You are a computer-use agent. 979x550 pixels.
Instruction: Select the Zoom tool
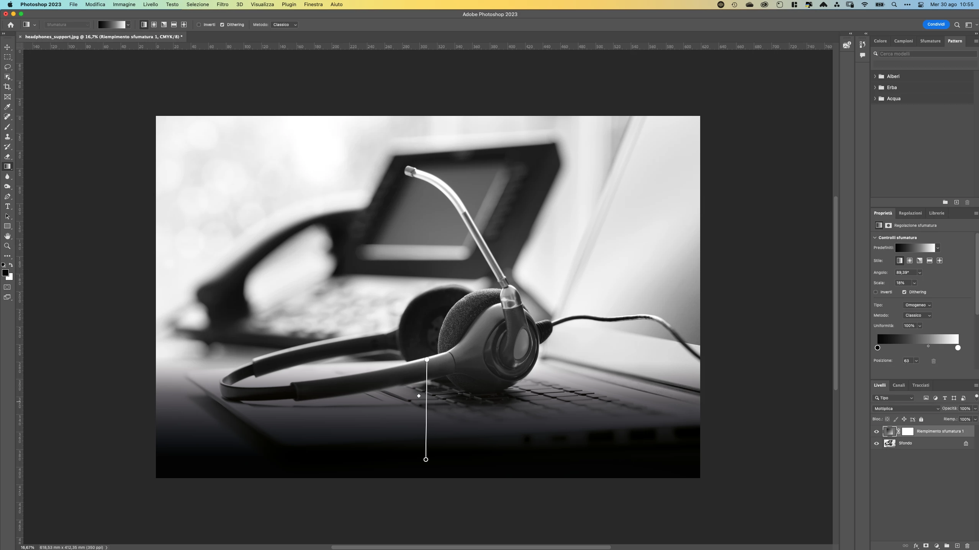[7, 246]
